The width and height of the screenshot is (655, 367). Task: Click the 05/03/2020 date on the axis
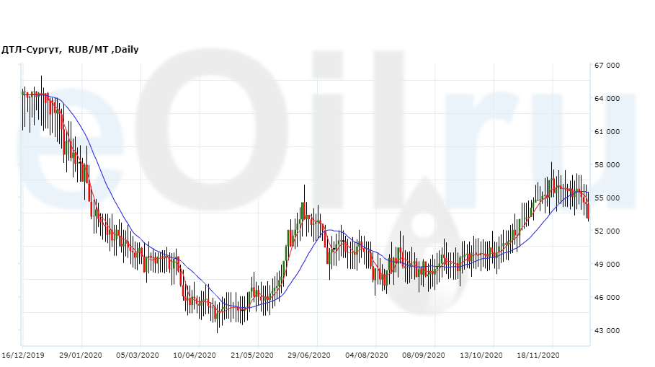pyautogui.click(x=137, y=355)
